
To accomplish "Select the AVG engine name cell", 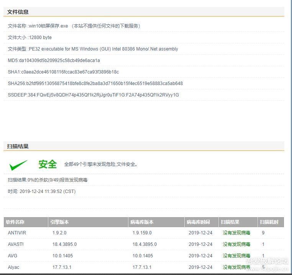I will point(13,256).
